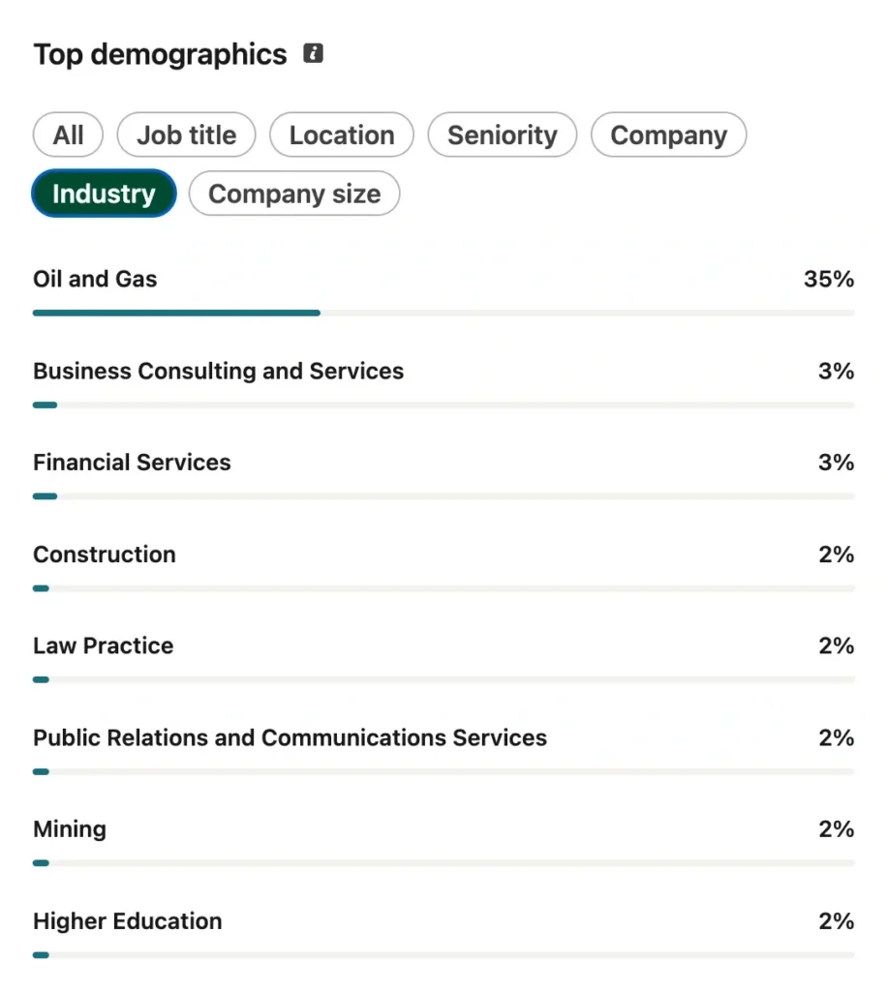Select the Construction industry label
Screen dimensions: 886x991
click(x=105, y=555)
